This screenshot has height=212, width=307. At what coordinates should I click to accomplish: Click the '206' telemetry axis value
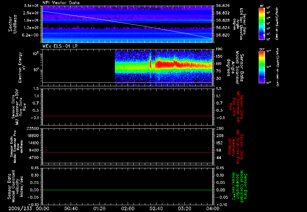219,136
